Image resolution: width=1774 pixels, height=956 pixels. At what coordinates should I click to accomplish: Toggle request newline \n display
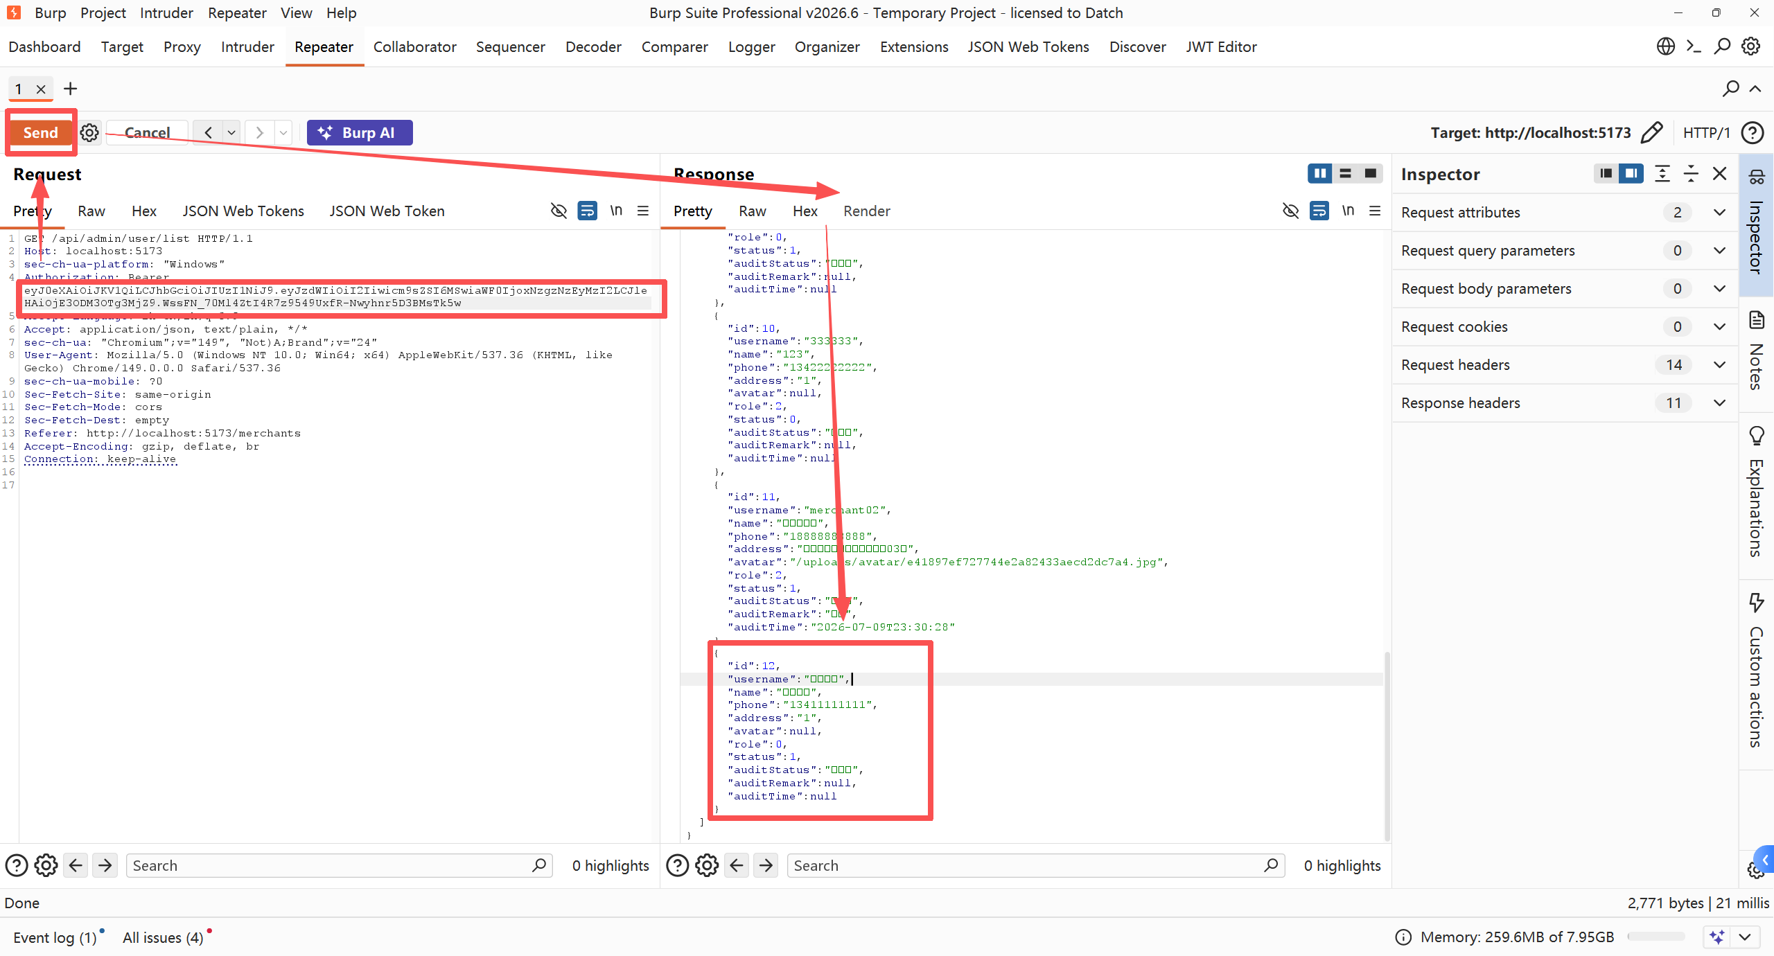click(615, 210)
